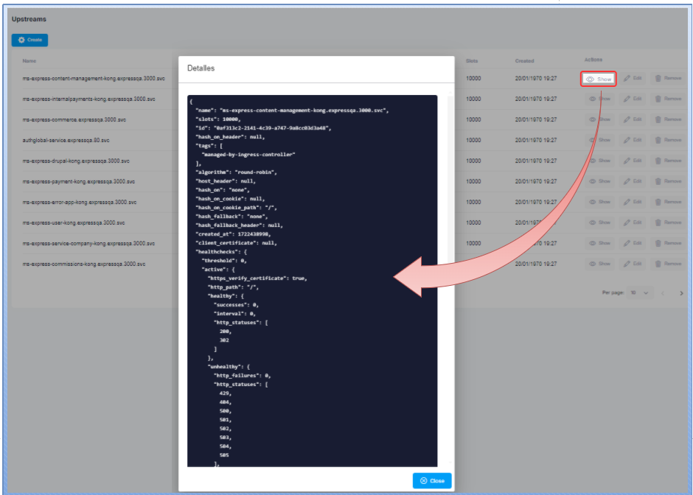This screenshot has height=495, width=693.
Task: Click Show for the authglobal-service upstream
Action: point(599,140)
